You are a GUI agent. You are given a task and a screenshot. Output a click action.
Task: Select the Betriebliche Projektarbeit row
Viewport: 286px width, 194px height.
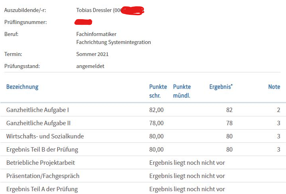[x=143, y=162]
